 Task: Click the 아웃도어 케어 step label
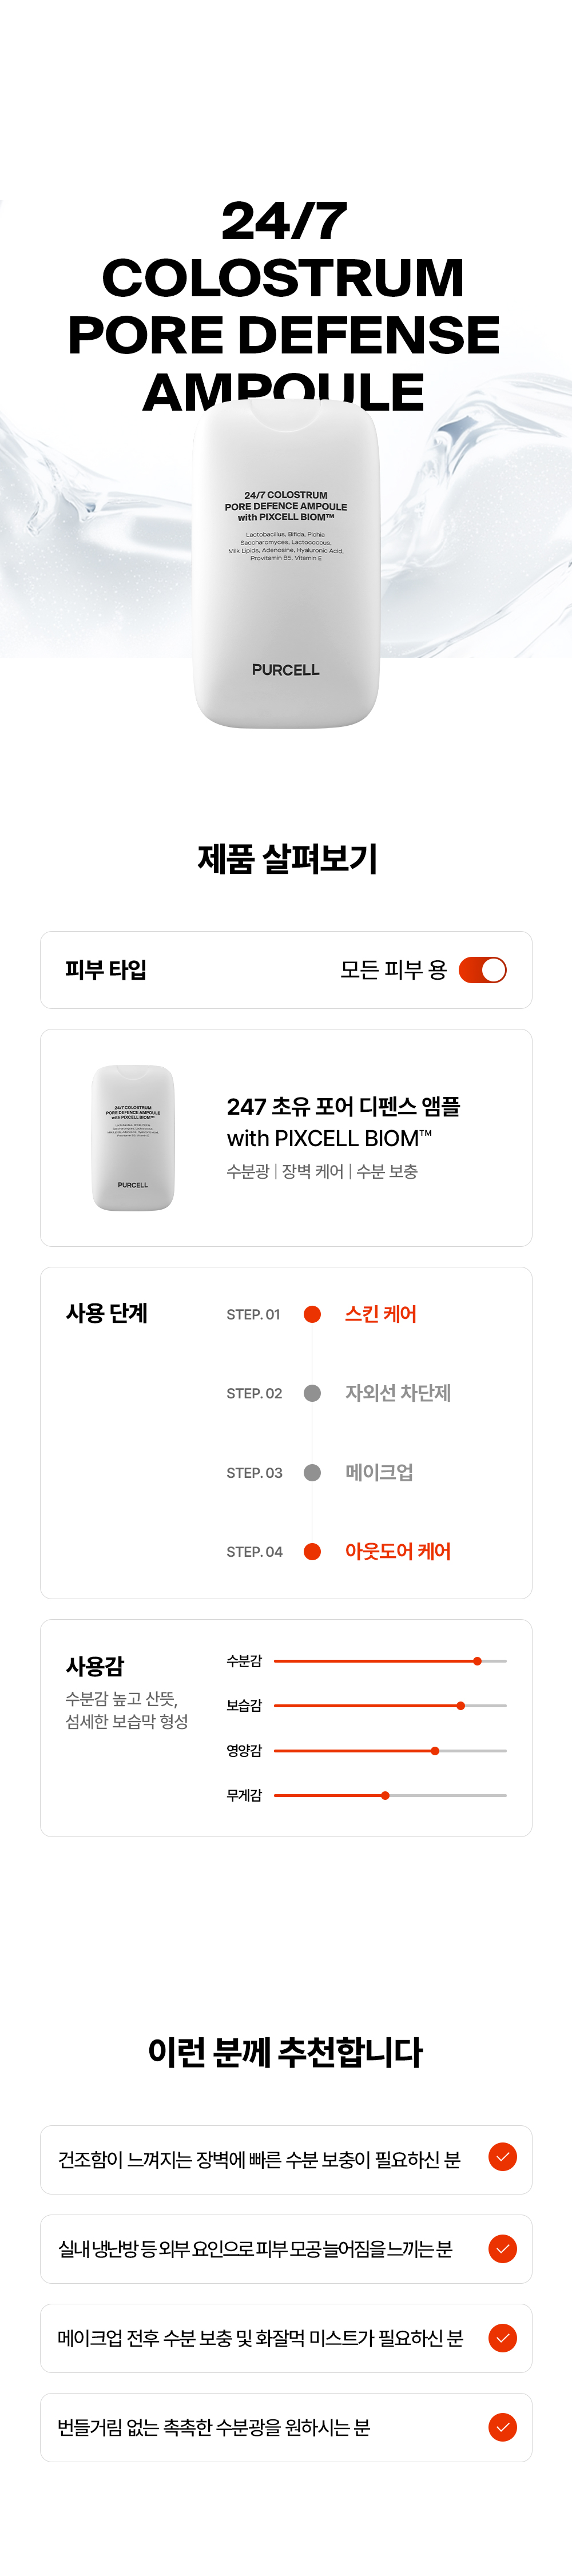tap(397, 1551)
